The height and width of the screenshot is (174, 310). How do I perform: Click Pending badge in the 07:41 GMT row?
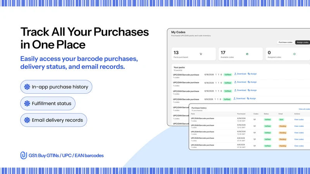coord(282,139)
